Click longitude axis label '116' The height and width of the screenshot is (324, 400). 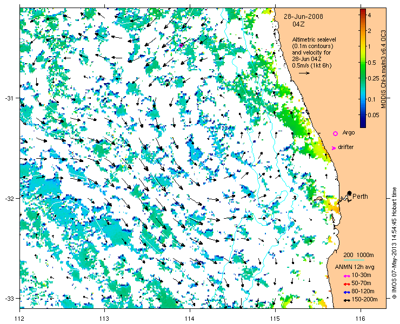[361, 319]
